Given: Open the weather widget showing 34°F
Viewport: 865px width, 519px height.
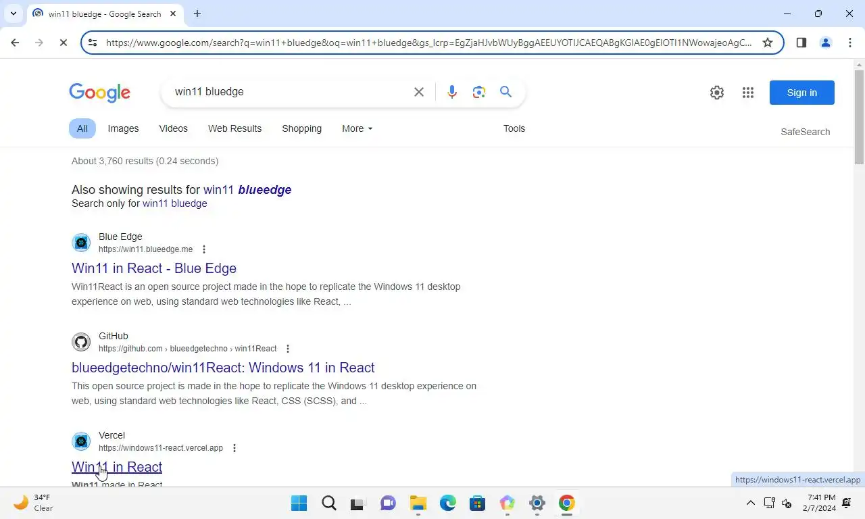Looking at the screenshot, I should click(x=34, y=503).
